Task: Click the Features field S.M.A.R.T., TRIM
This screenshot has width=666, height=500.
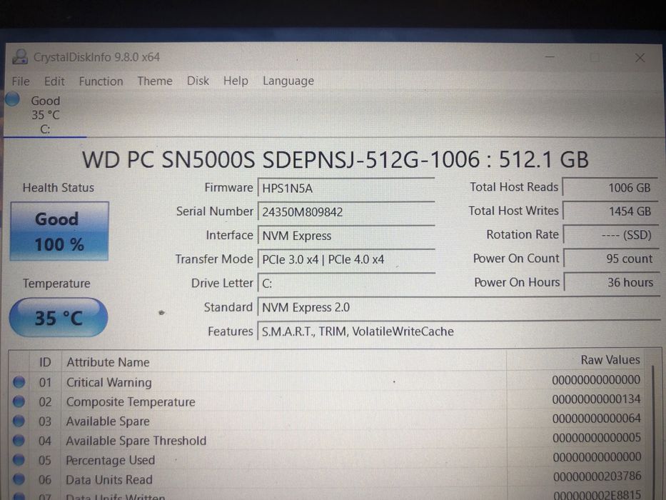Action: click(x=459, y=331)
